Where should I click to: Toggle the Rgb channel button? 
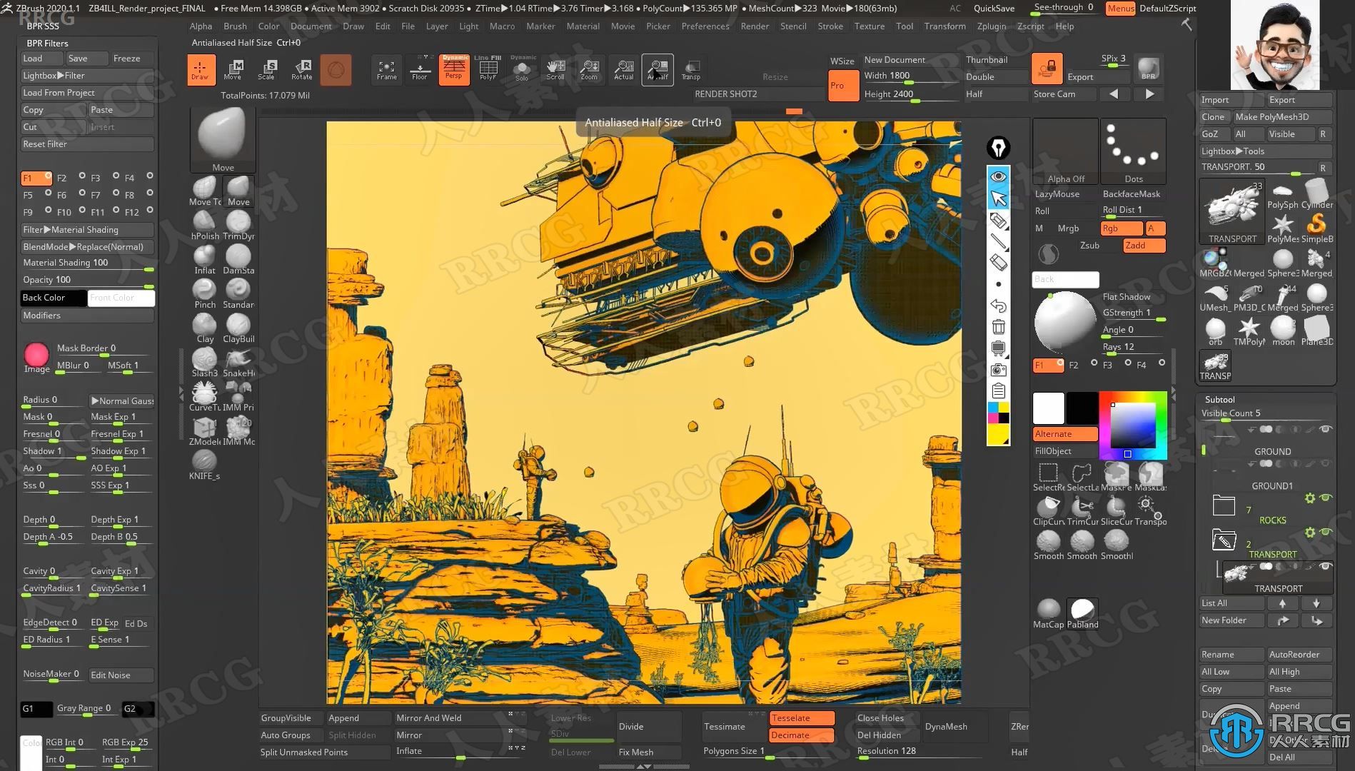point(1121,228)
